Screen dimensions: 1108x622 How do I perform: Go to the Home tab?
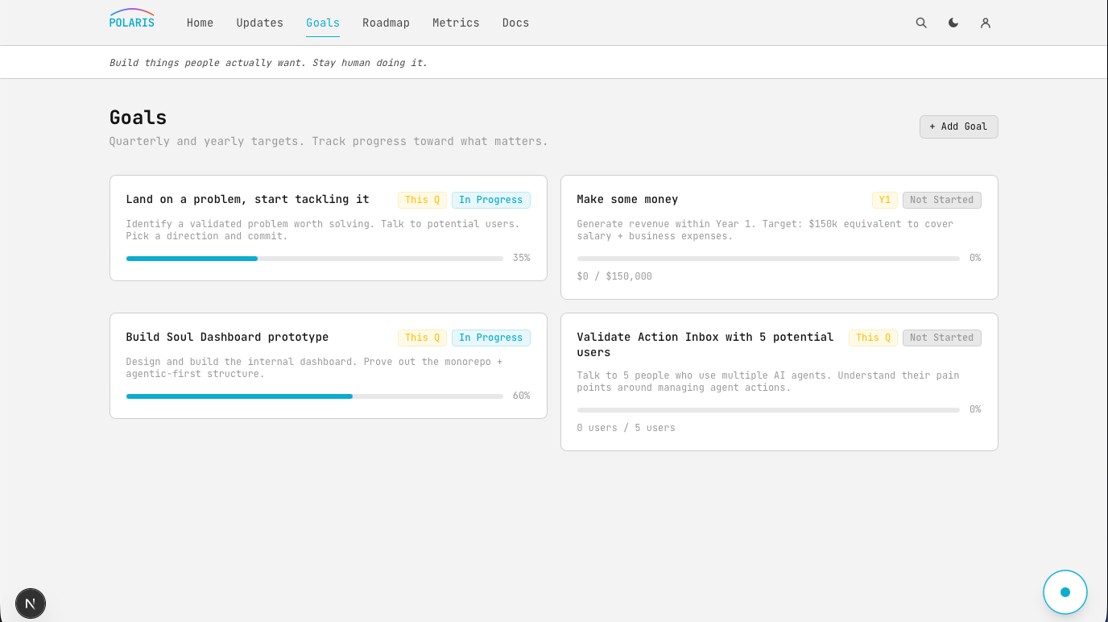click(200, 23)
